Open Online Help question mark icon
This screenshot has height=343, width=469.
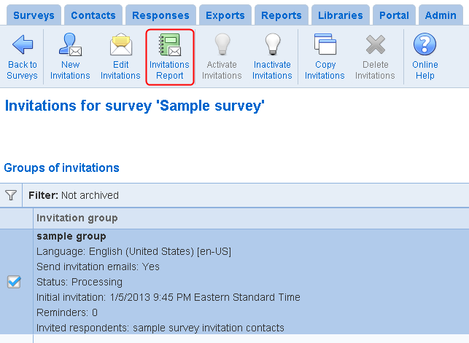(425, 44)
